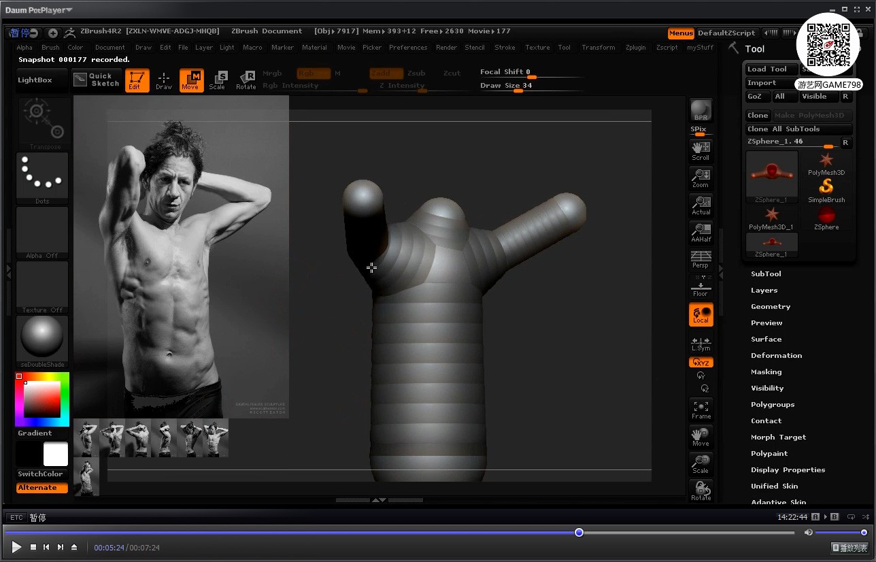876x562 pixels.
Task: Open the Preferences menu
Action: [x=408, y=48]
